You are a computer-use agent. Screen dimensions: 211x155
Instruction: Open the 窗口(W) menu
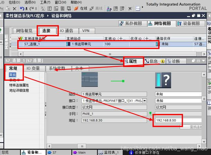click(61, 2)
